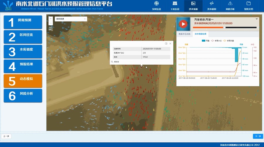Toggle the 雨量 legend series
This screenshot has width=264, height=147.
(x=206, y=41)
